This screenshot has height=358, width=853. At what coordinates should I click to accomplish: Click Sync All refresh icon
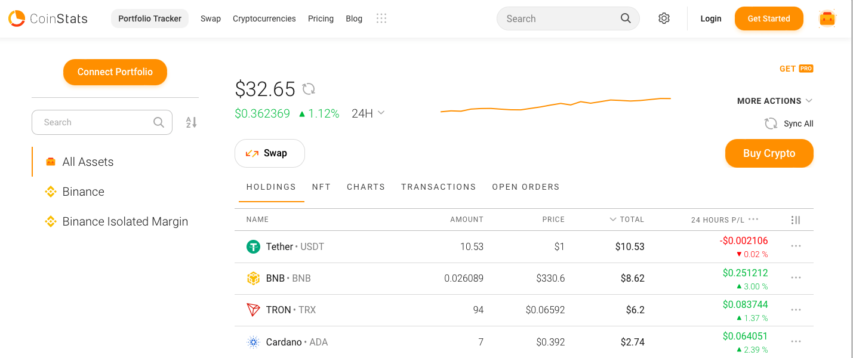pyautogui.click(x=771, y=124)
